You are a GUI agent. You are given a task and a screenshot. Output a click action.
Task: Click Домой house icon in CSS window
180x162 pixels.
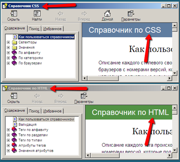(x=107, y=13)
